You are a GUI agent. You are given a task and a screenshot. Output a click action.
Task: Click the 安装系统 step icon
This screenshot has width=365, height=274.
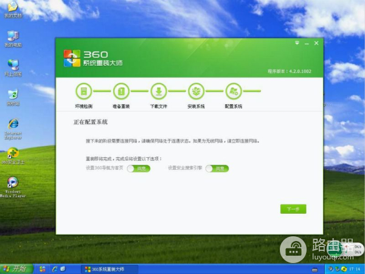196,91
